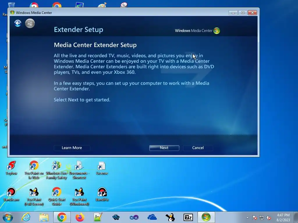Viewport: 298px width, 223px height.
Task: Open the Documents - Shortcut icon
Action: tap(79, 170)
